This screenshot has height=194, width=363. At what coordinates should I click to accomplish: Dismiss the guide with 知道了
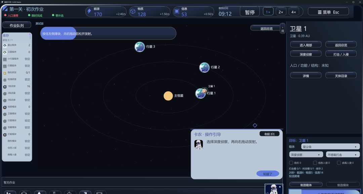268,174
